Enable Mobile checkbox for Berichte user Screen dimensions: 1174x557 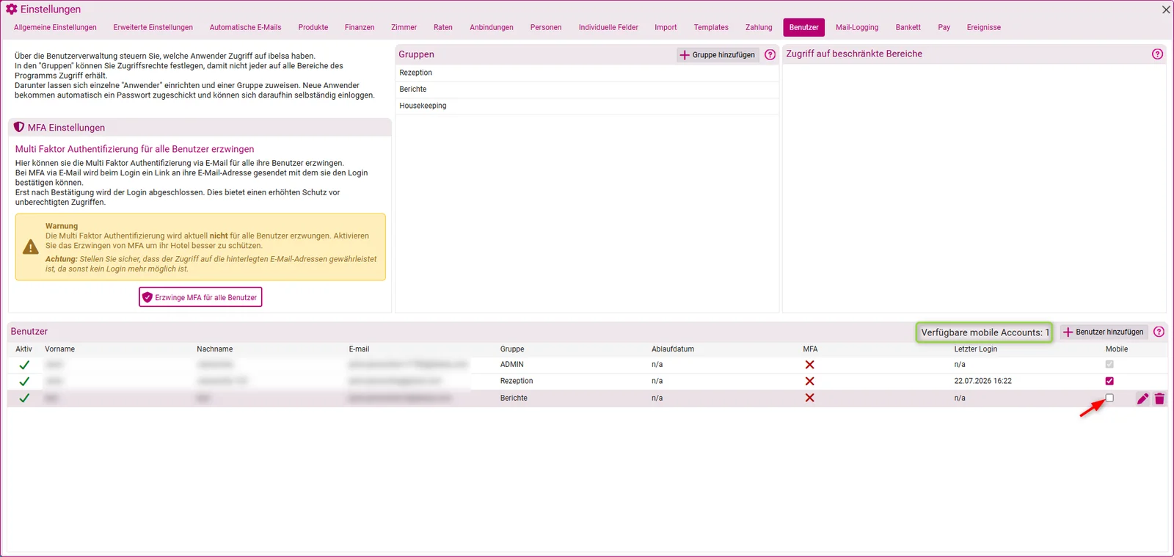pyautogui.click(x=1109, y=398)
